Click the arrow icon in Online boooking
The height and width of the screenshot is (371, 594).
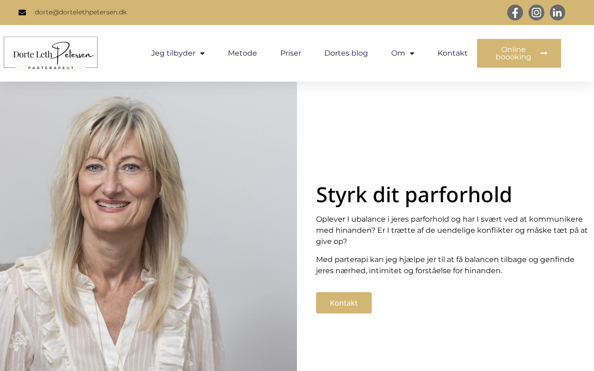[x=544, y=53]
